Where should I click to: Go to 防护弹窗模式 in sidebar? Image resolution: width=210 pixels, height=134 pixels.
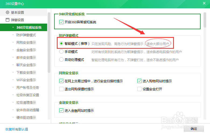coord(26,35)
